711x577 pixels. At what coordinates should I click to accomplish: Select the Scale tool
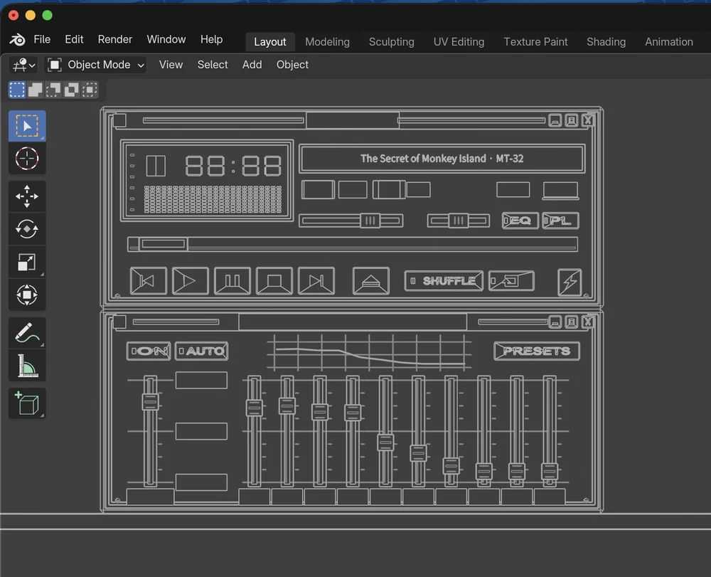click(27, 263)
